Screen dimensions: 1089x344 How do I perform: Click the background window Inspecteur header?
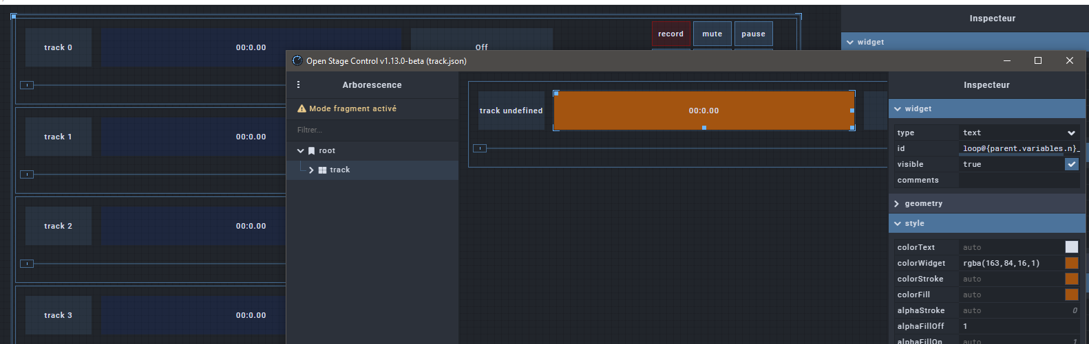point(993,19)
